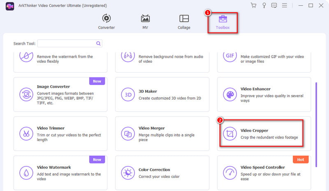Click the 'Search Tool:' label
Viewport: 329px width, 191px height.
tap(24, 43)
